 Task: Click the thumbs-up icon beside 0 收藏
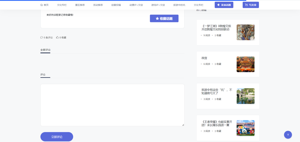click(x=57, y=38)
